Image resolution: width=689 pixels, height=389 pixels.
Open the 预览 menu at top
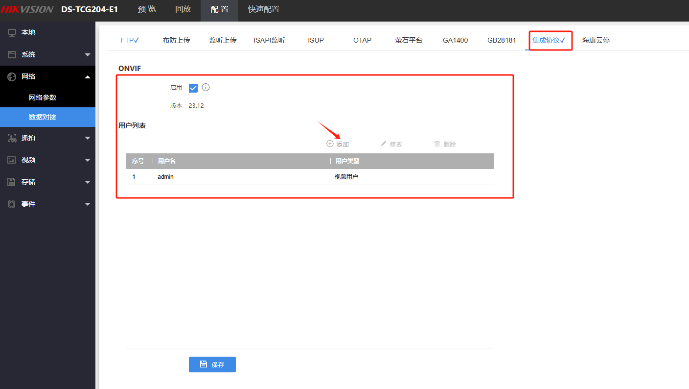point(146,9)
